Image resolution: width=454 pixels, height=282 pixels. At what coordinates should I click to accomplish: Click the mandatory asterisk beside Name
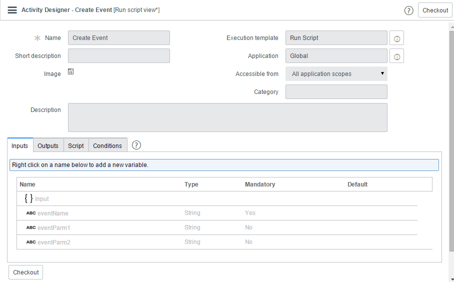click(x=37, y=38)
